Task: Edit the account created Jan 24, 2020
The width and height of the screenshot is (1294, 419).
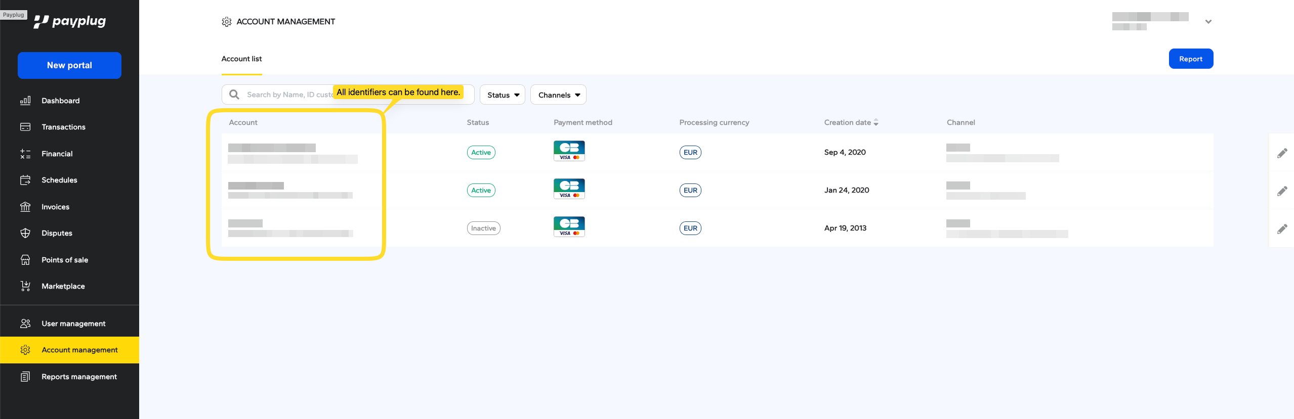Action: coord(1282,191)
